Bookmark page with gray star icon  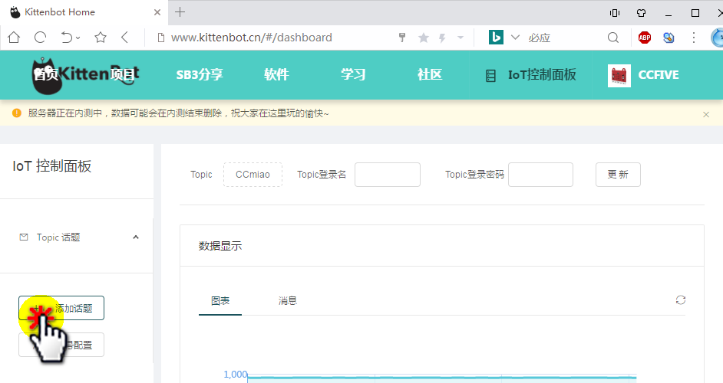(424, 38)
